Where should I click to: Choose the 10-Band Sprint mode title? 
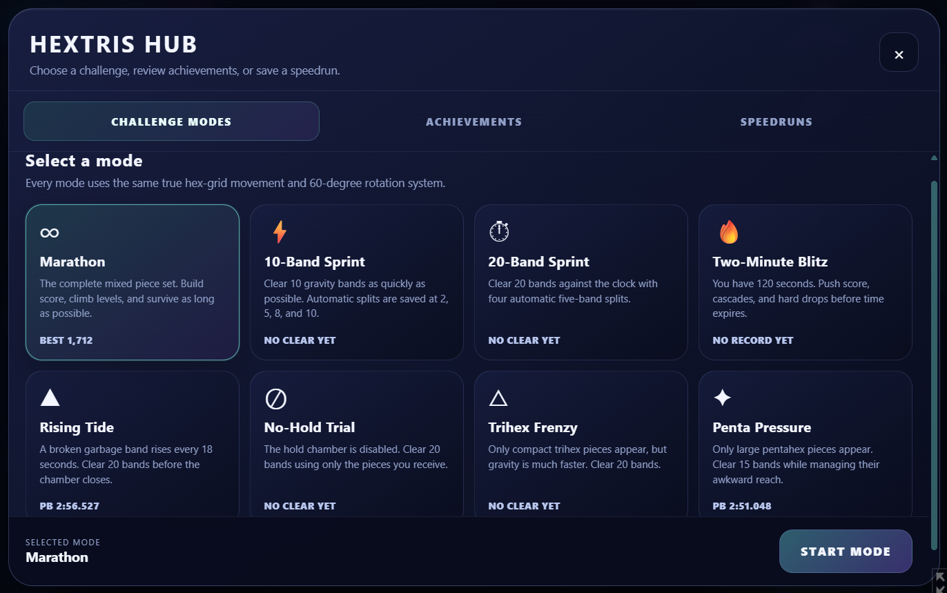coord(315,262)
